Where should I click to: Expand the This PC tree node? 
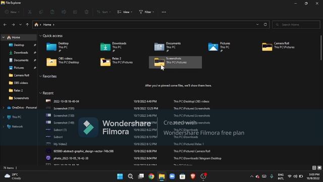(x=4, y=117)
